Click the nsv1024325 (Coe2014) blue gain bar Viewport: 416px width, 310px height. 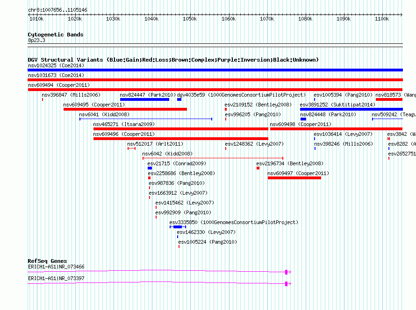(x=215, y=70)
